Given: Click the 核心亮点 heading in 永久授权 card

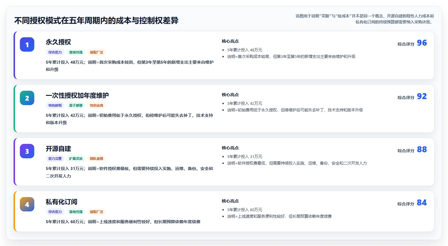Looking at the screenshot, I should 230,41.
